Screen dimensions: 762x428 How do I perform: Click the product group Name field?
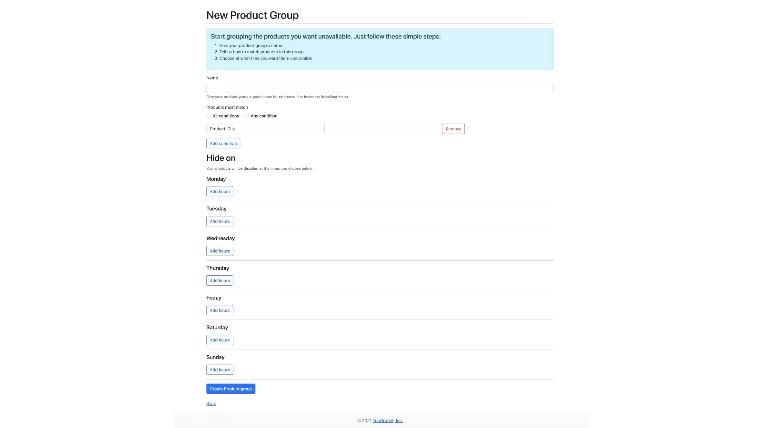pyautogui.click(x=380, y=88)
